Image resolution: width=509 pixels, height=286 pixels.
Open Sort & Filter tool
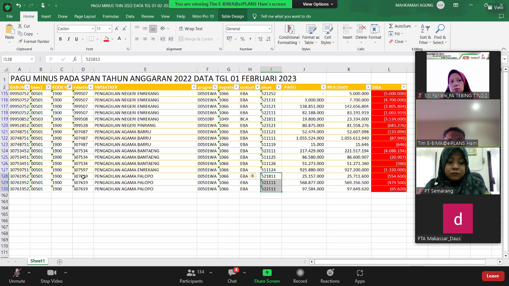(x=425, y=34)
